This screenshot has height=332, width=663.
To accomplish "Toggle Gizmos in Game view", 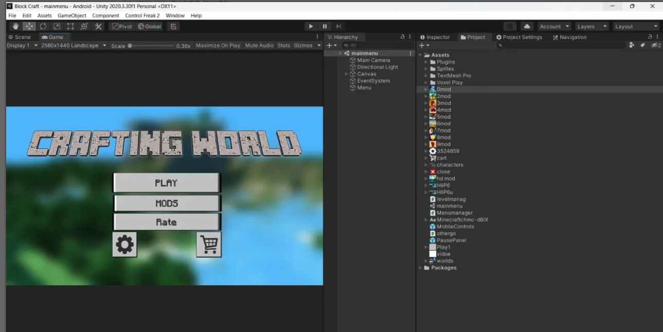I will pos(303,46).
